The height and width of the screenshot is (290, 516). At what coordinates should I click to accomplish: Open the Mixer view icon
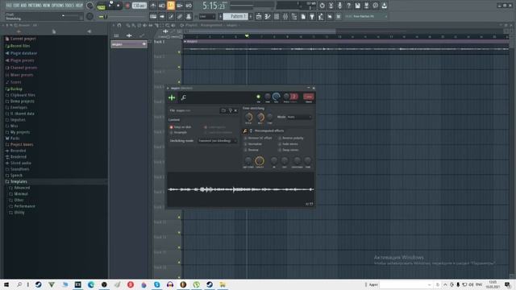(285, 16)
